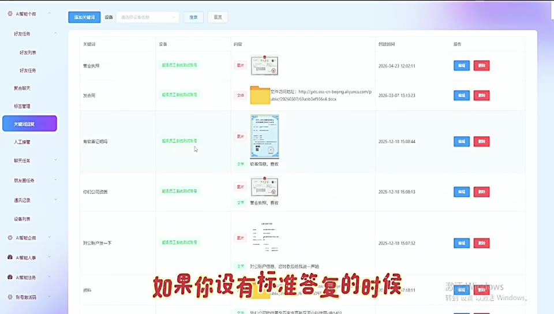Select the 关键词回复 menu item
The height and width of the screenshot is (314, 554).
pos(29,124)
